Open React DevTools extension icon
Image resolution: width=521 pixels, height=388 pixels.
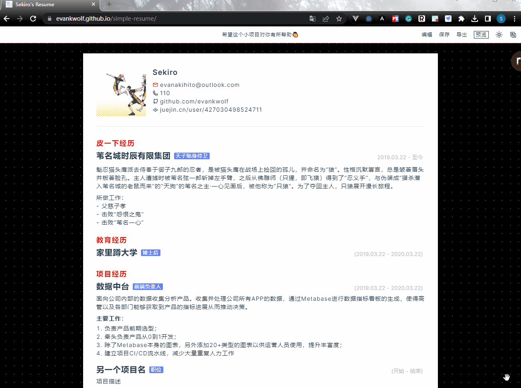click(x=368, y=19)
